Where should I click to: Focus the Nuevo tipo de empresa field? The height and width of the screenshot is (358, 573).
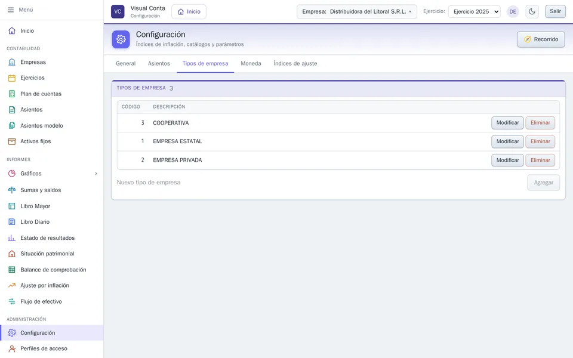click(x=320, y=183)
